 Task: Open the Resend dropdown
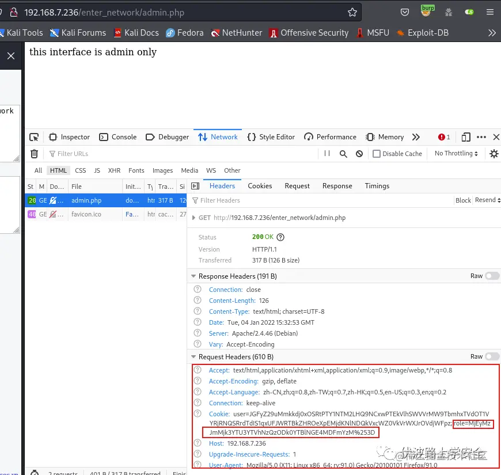(x=488, y=200)
